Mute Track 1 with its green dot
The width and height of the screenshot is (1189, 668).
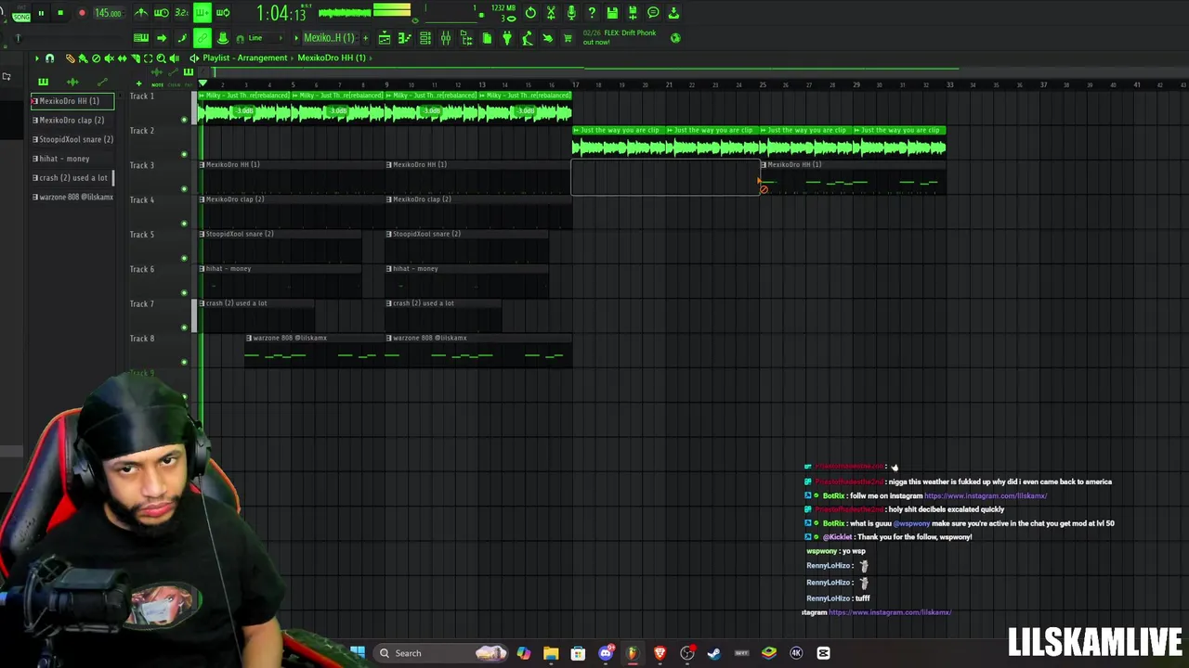click(x=184, y=119)
